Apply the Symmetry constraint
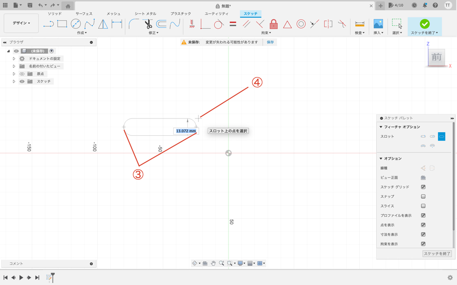Image resolution: width=457 pixels, height=285 pixels. pyautogui.click(x=328, y=24)
